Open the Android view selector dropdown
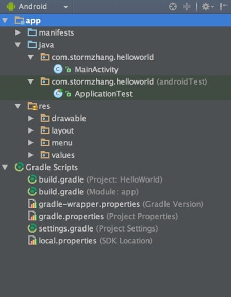Screen dimensions: 231x297 [x=65, y=7]
